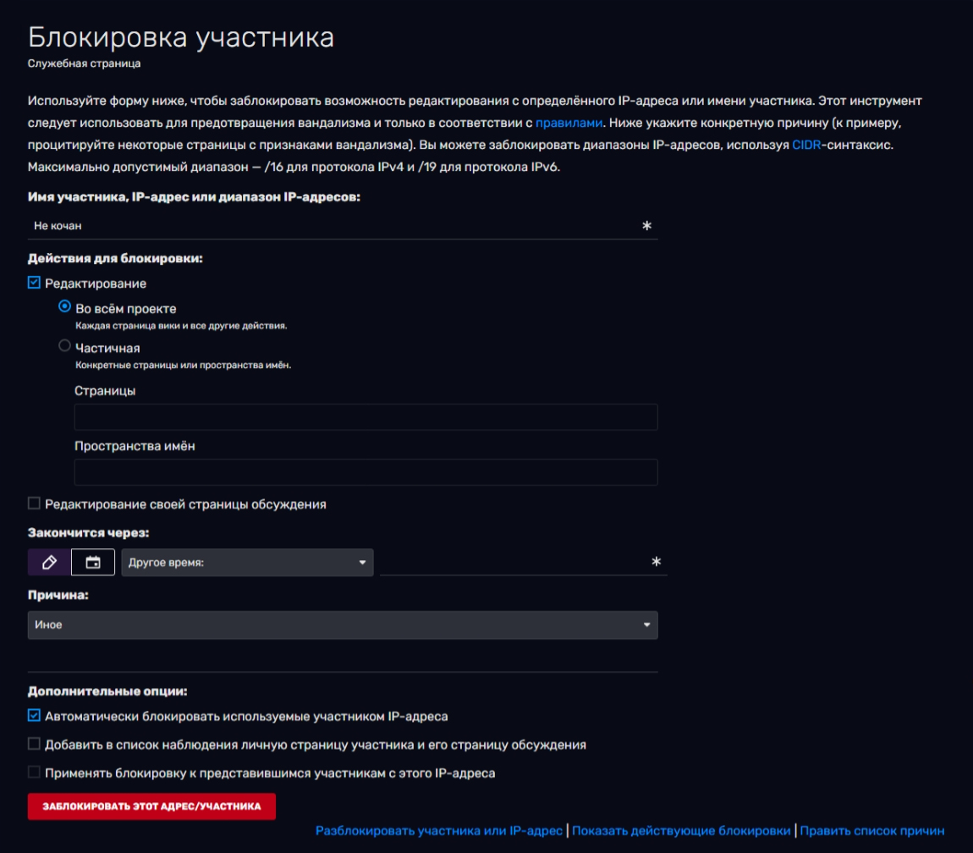Open Править список причин link
Image resolution: width=973 pixels, height=853 pixels.
pos(871,831)
